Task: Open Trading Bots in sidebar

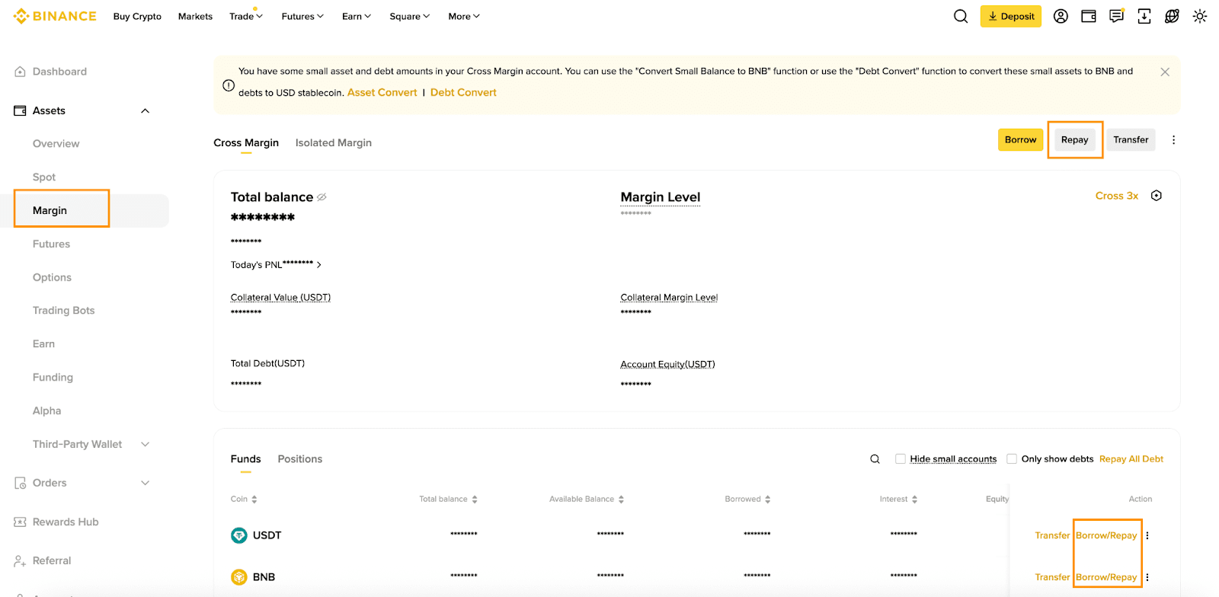Action: 63,311
